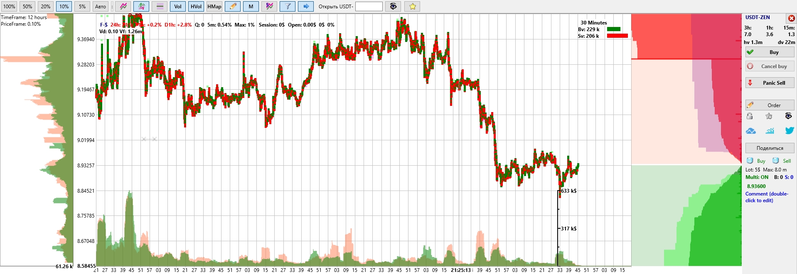Image resolution: width=797 pixels, height=274 pixels.
Task: Click the funnel filter icon
Action: tap(288, 6)
